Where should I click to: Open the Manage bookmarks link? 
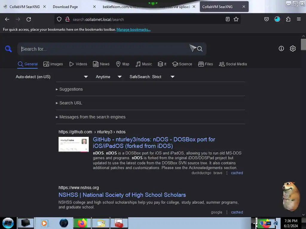pyautogui.click(x=134, y=30)
